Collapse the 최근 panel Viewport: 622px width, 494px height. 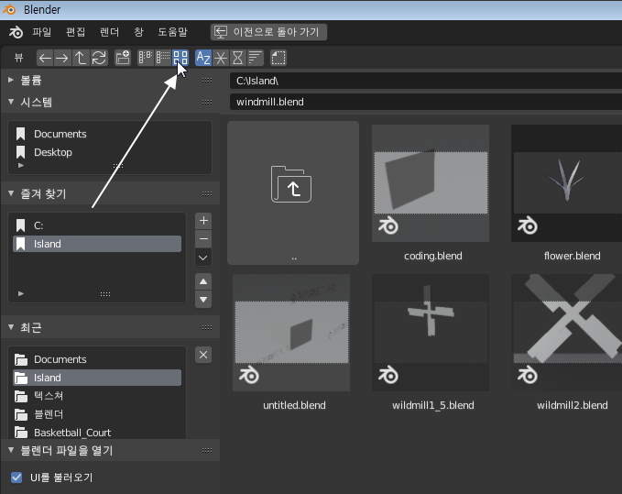pyautogui.click(x=11, y=327)
